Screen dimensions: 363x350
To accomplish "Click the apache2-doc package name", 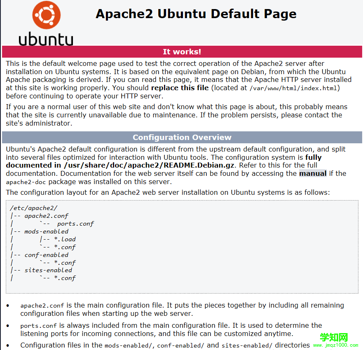I will pyautogui.click(x=26, y=182).
